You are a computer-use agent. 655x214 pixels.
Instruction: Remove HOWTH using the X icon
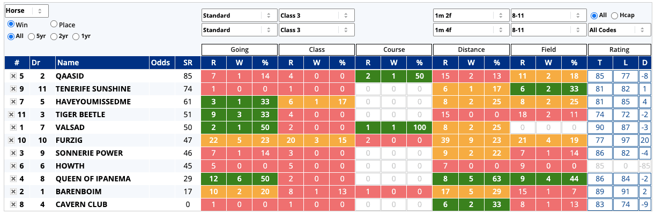[13, 166]
